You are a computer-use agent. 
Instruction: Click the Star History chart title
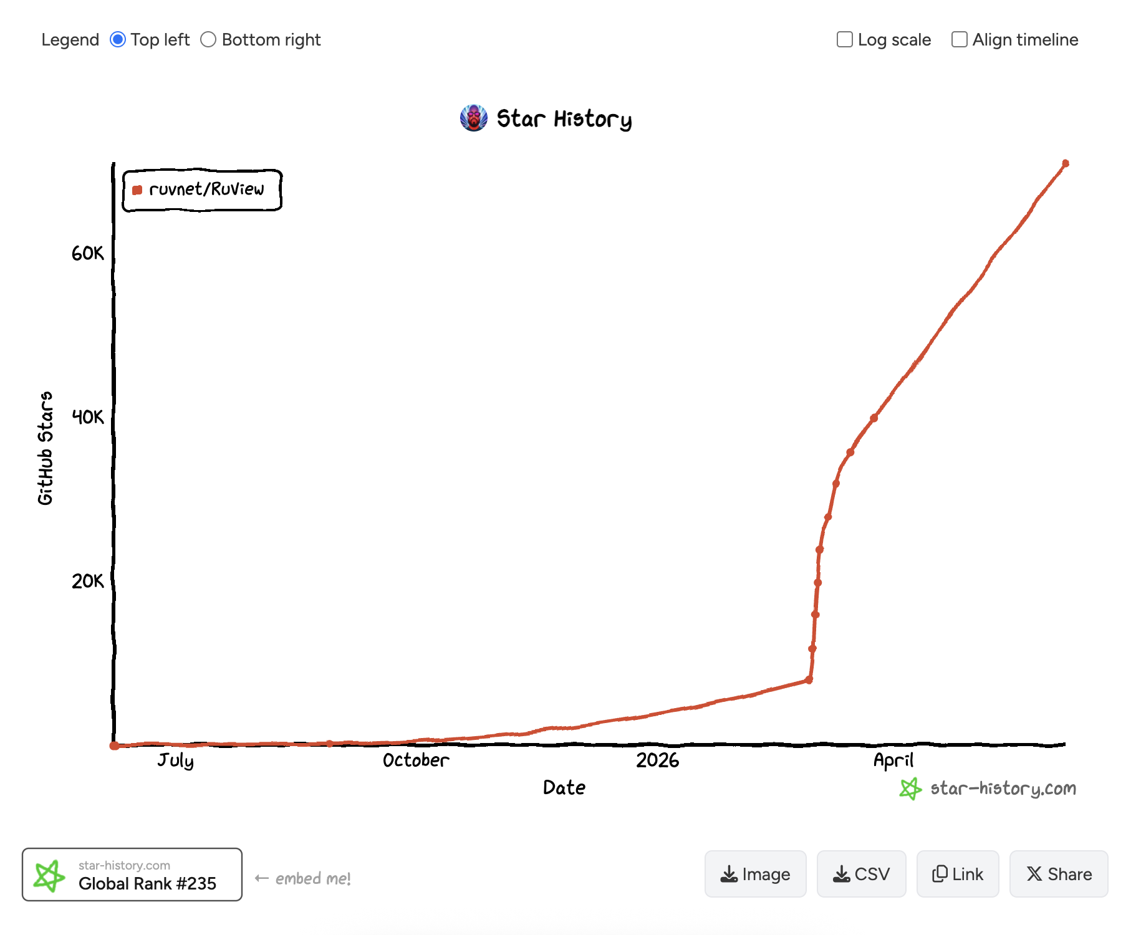coord(564,118)
